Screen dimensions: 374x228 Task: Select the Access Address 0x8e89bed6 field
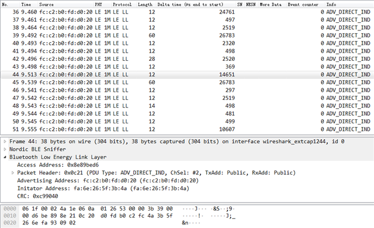(58, 165)
